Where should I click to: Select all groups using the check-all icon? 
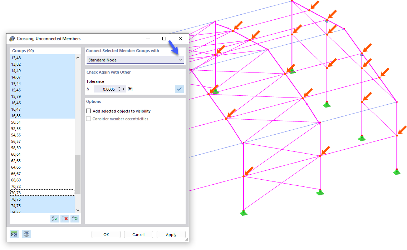click(x=54, y=219)
